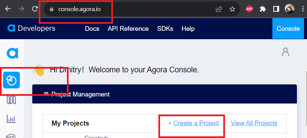Click the Agora Developers logo
This screenshot has height=138, width=307.
pyautogui.click(x=31, y=28)
